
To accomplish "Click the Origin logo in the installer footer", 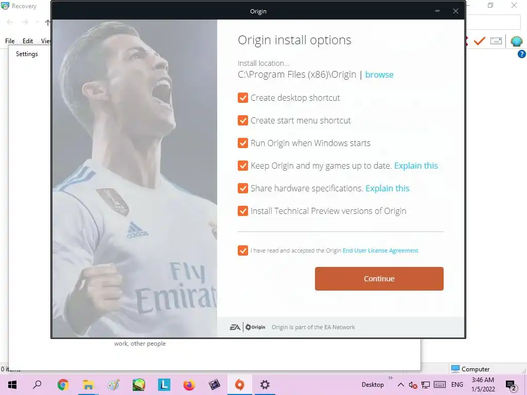I will click(255, 327).
